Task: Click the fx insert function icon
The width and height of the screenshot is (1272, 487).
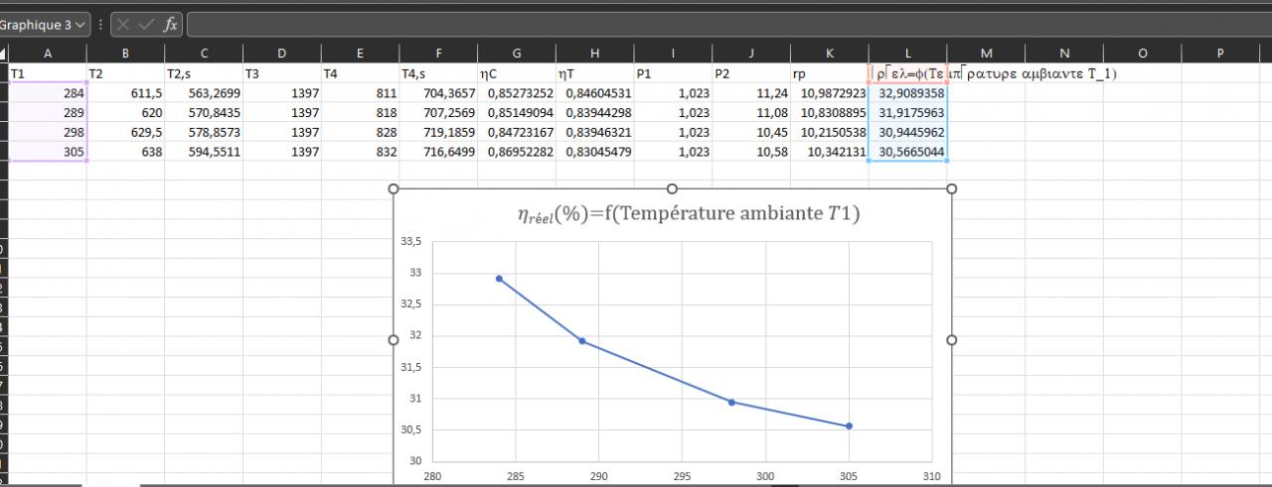Action: click(x=171, y=24)
